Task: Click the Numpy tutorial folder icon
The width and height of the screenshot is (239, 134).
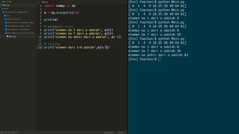Action: tap(5, 19)
